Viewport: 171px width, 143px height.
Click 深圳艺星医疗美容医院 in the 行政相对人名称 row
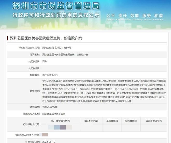click(x=54, y=114)
